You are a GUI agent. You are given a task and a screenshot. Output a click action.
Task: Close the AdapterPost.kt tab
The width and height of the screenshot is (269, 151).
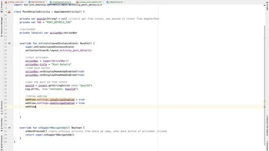[124, 2]
